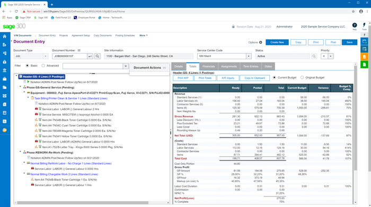This screenshot has width=371, height=207.
Task: Click the Print Totals button
Action: tap(205, 78)
